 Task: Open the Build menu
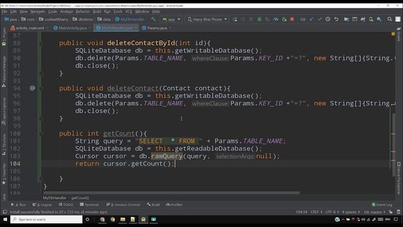97,11
